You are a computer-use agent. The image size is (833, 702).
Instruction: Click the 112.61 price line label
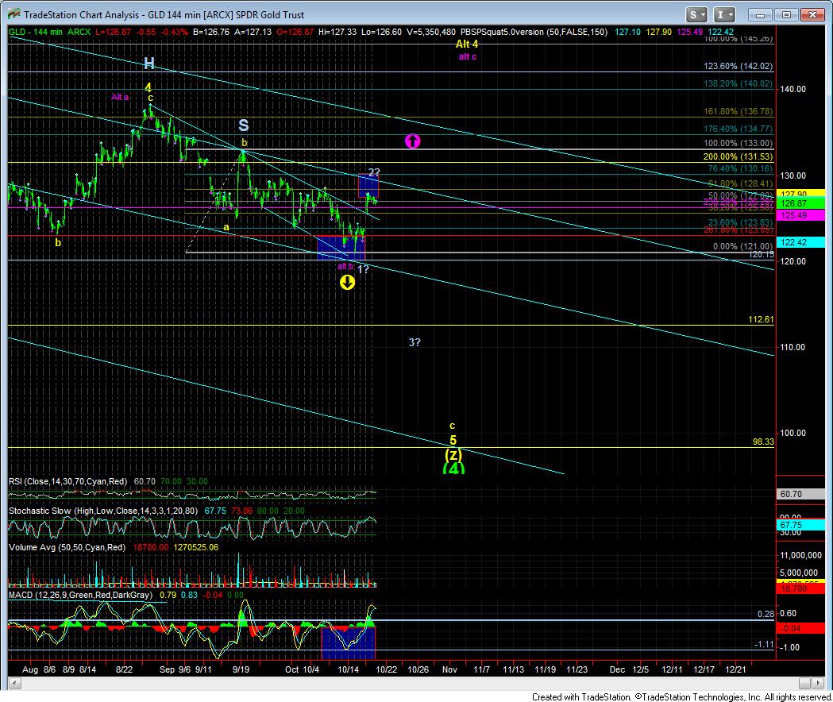pos(761,319)
